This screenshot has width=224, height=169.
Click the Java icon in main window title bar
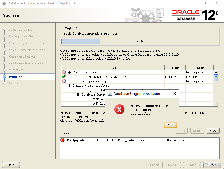pos(4,3)
